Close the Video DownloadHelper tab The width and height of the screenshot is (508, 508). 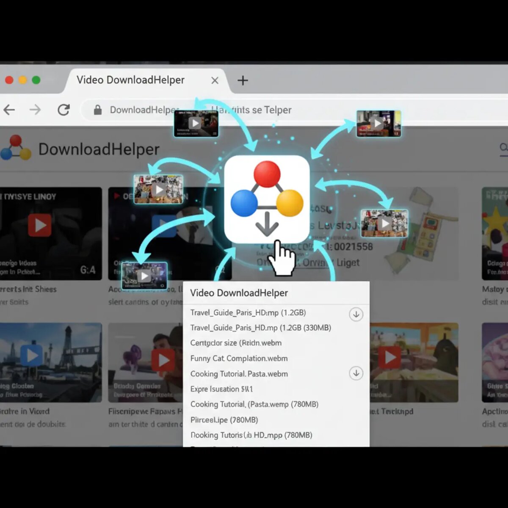pos(215,80)
